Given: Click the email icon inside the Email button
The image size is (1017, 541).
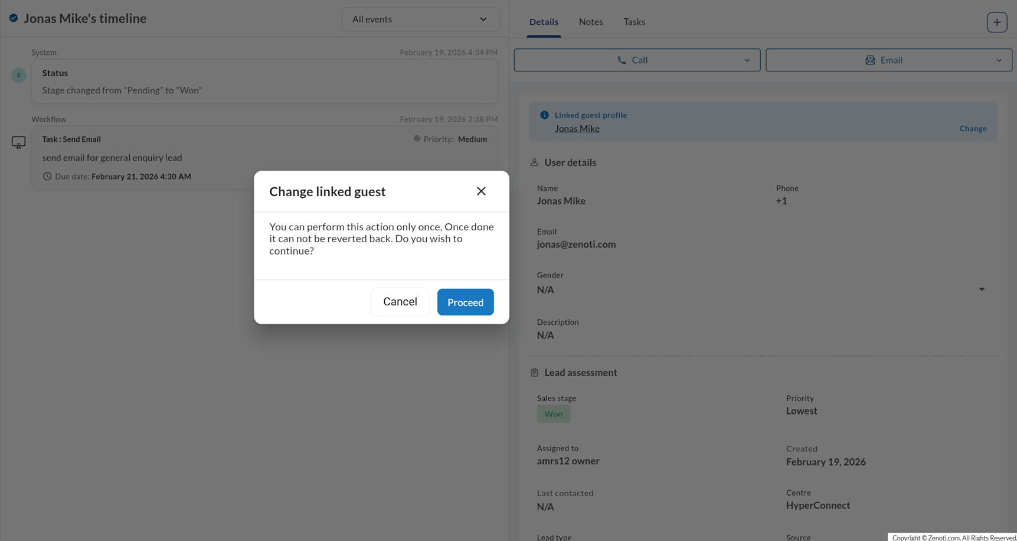Looking at the screenshot, I should tap(869, 60).
